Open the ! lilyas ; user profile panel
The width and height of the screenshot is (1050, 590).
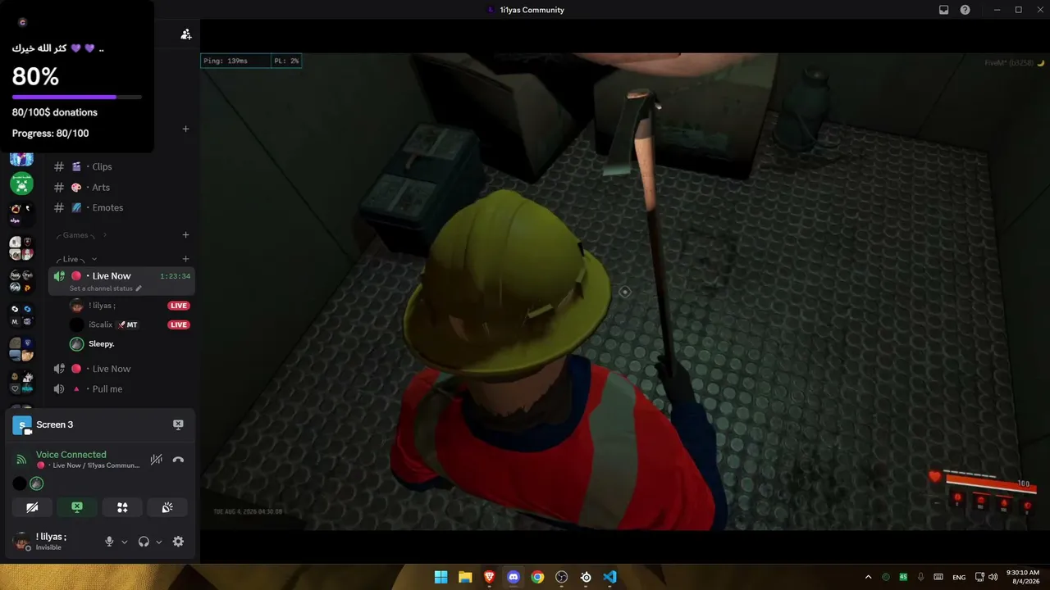pyautogui.click(x=52, y=541)
